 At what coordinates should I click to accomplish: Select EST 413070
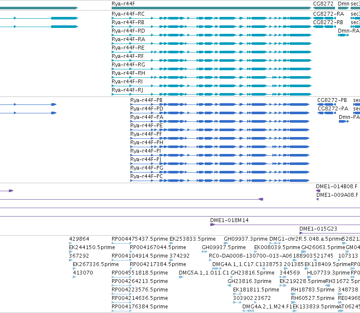(83, 273)
